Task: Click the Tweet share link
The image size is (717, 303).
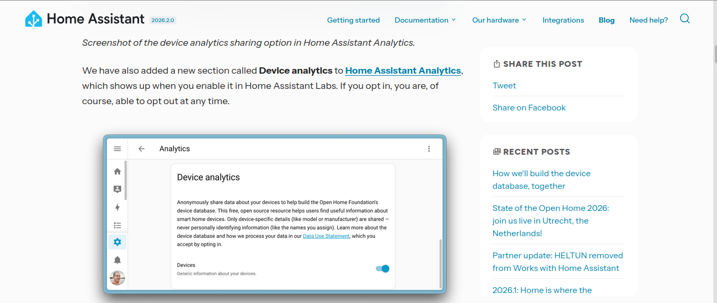Action: click(504, 86)
